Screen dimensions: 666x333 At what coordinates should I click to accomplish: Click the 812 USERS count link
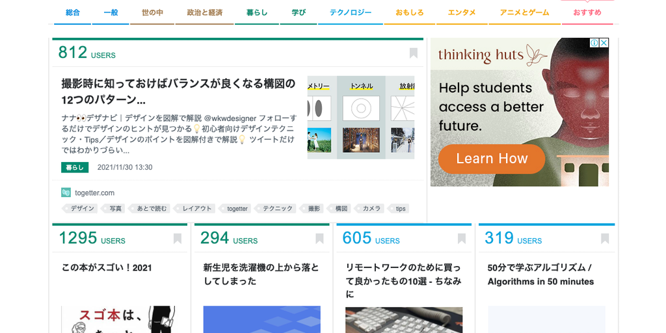(x=87, y=53)
